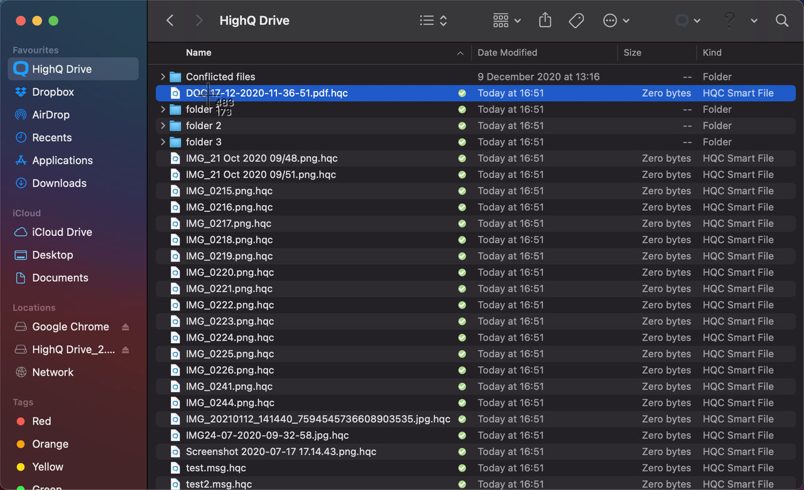Click the file icon of IMG_0220.png.hqc

point(175,272)
